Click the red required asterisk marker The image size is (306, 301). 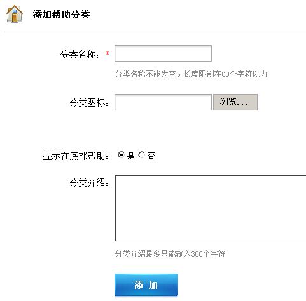pyautogui.click(x=108, y=53)
